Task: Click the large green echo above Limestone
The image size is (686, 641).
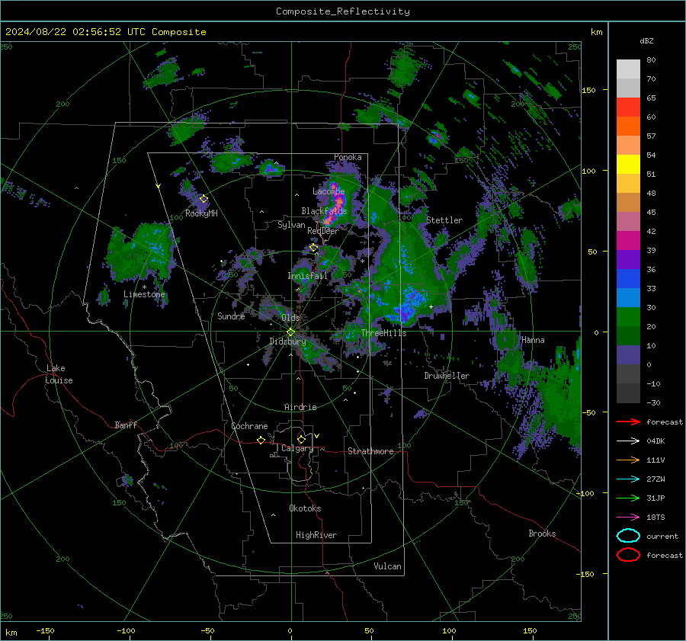Action: click(143, 252)
